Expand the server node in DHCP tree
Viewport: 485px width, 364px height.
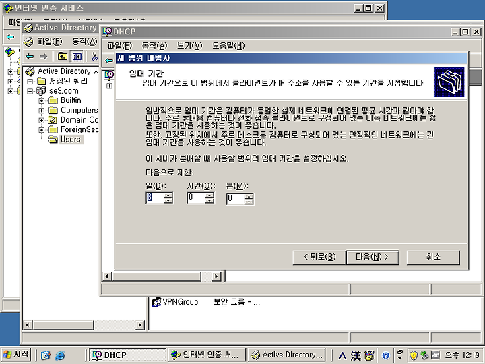(x=109, y=86)
